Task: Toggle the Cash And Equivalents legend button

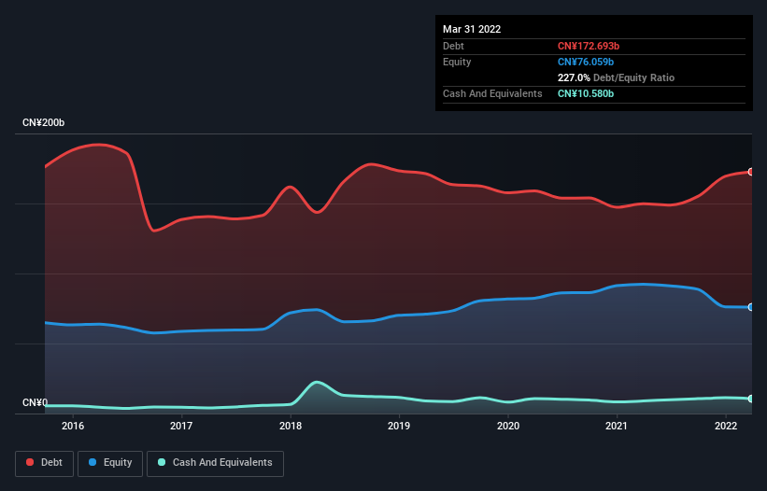Action: coord(215,463)
